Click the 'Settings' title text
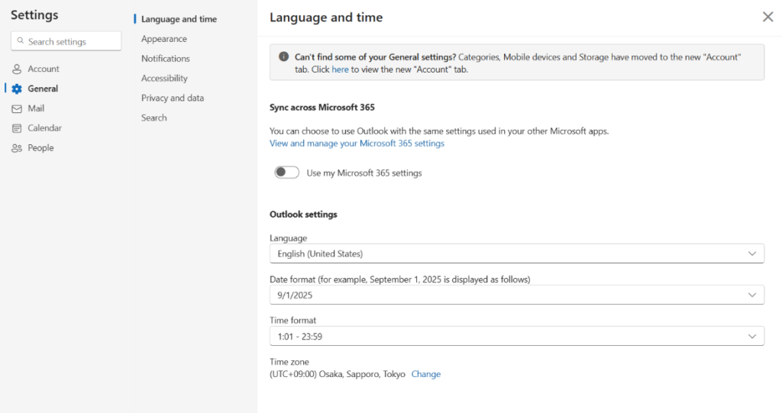 [x=34, y=15]
